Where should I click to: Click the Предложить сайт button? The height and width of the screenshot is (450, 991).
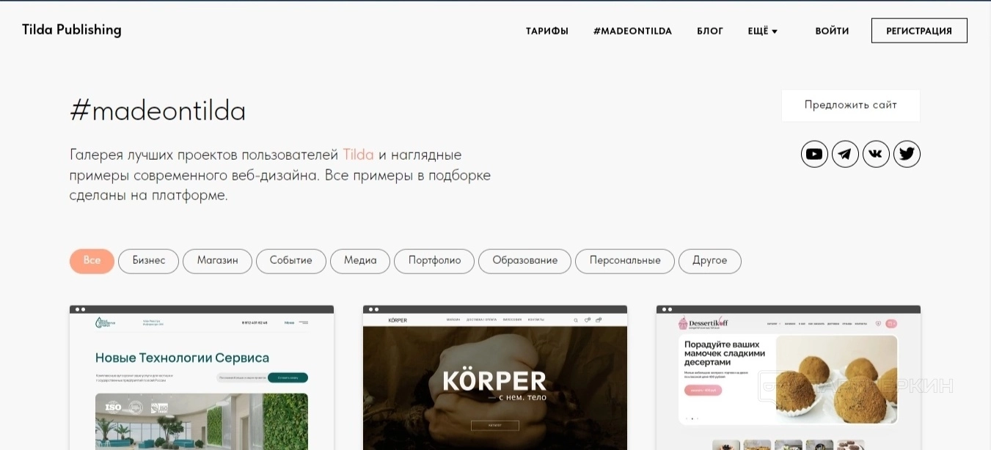tap(851, 106)
